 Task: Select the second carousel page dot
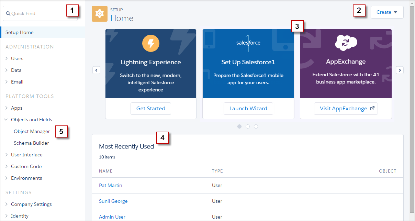point(248,126)
